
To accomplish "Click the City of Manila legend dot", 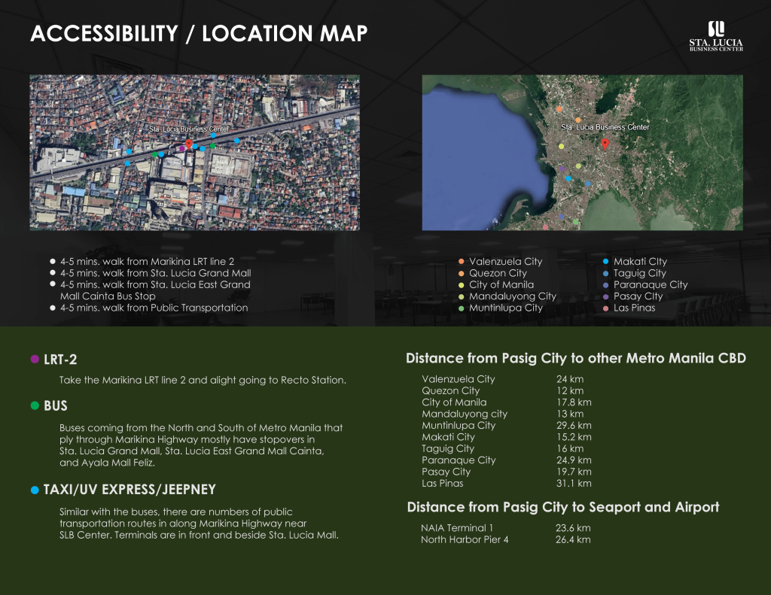I will click(x=462, y=285).
